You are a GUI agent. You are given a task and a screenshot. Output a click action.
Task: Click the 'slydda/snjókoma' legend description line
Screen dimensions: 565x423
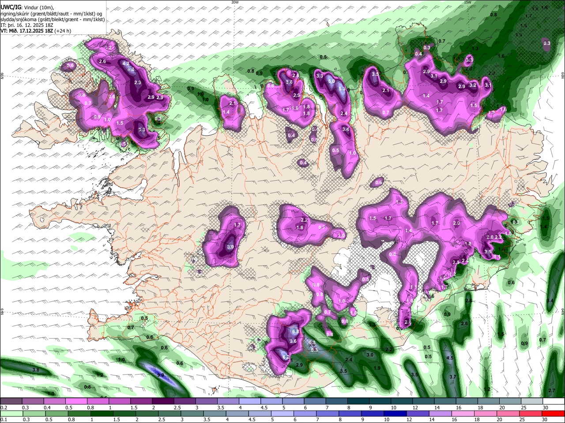coord(53,19)
